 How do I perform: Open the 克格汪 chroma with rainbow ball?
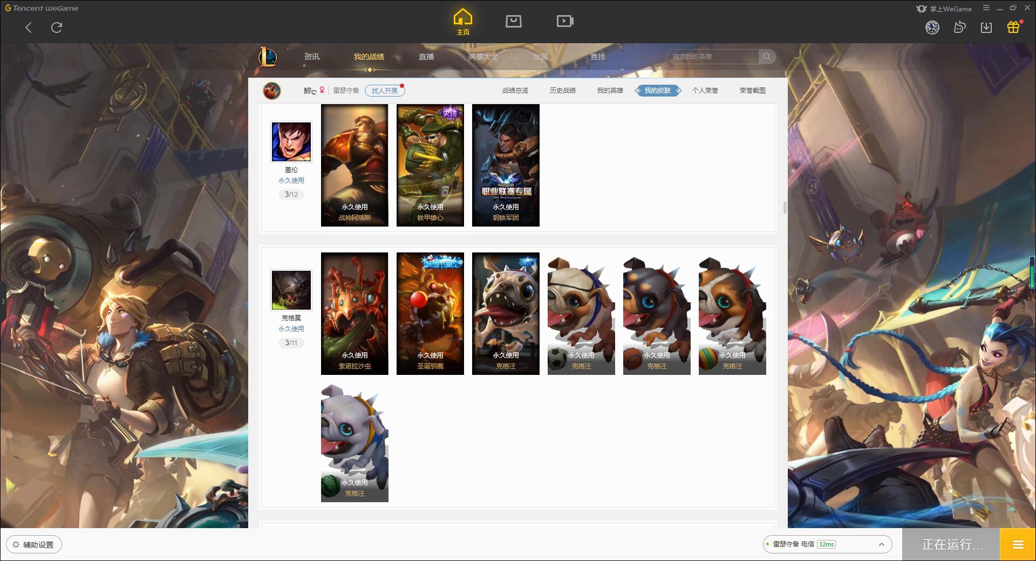(x=732, y=315)
